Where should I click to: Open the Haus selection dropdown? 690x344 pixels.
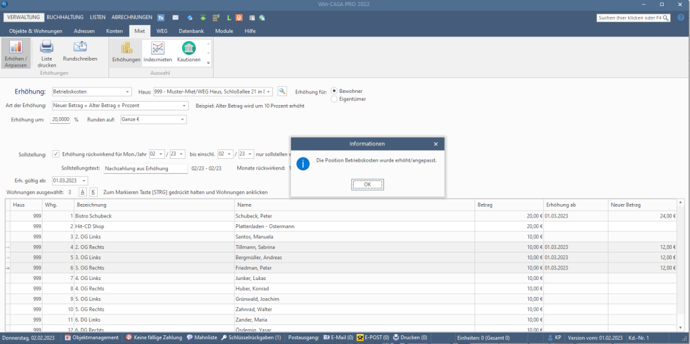(269, 92)
